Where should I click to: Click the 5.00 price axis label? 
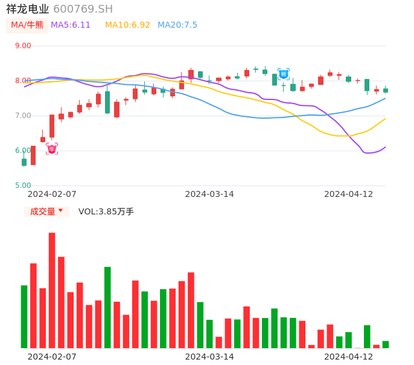(23, 186)
